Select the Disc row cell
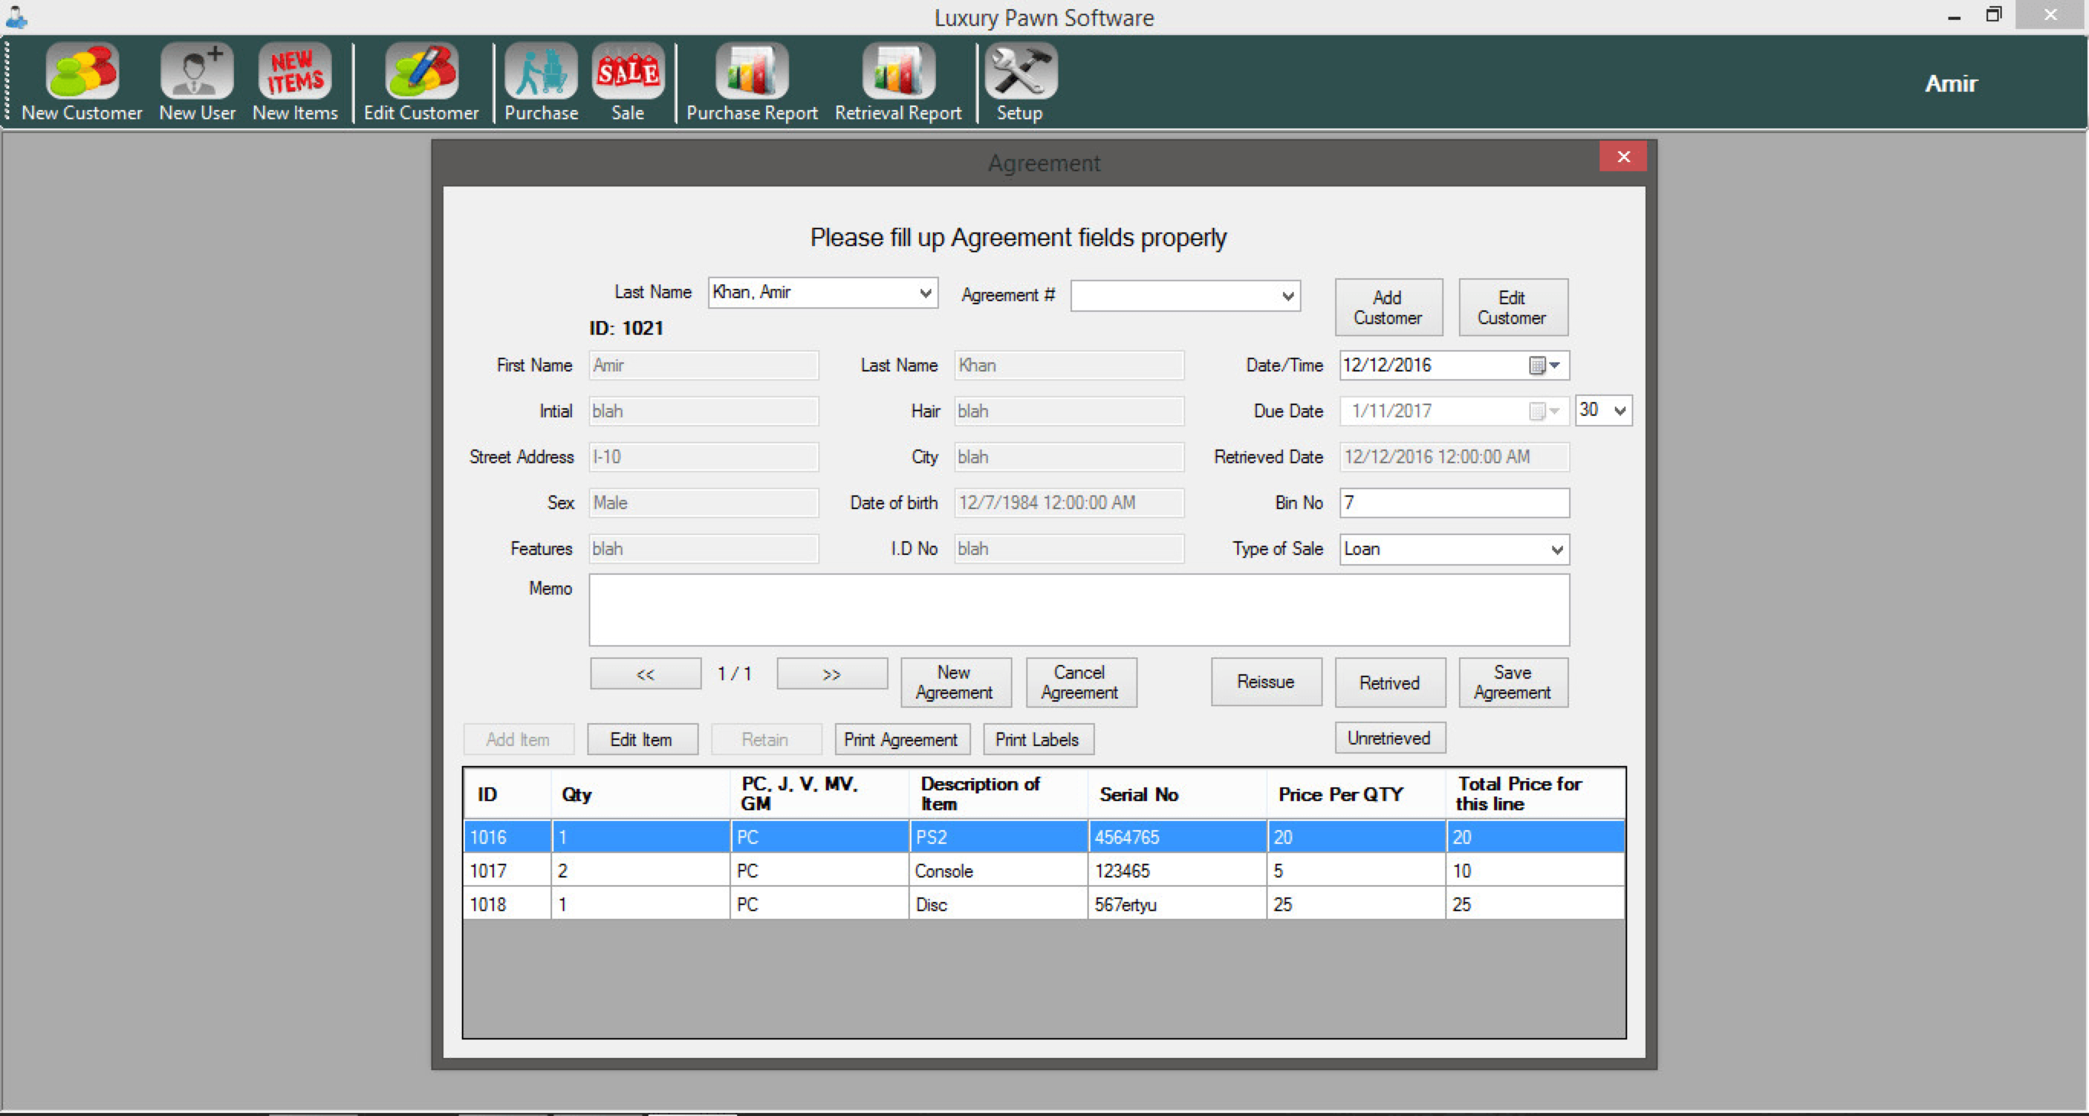 (x=999, y=904)
